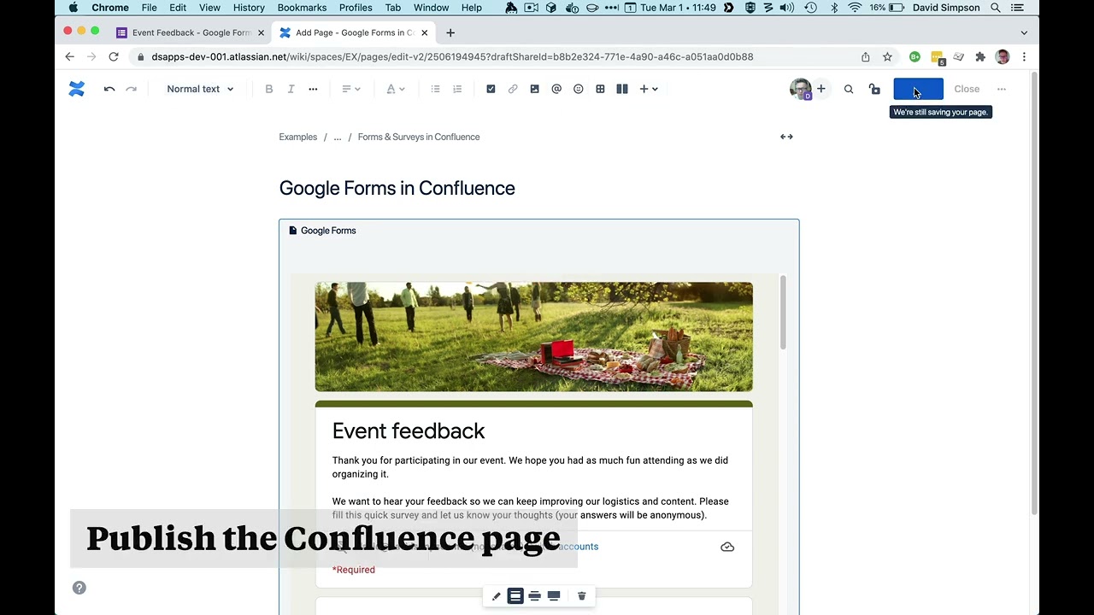Screen dimensions: 1094x615
Task: Insert a link
Action: coord(513,89)
